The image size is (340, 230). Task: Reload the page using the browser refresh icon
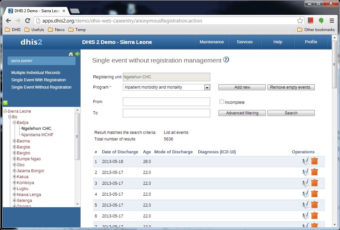(x=28, y=21)
